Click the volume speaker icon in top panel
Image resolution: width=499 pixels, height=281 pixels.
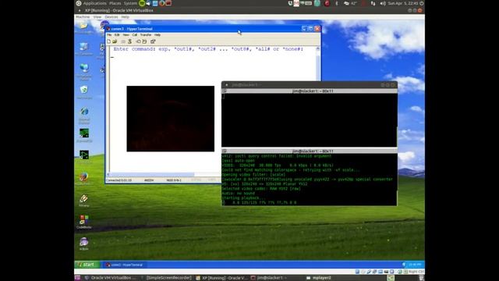pyautogui.click(x=383, y=3)
